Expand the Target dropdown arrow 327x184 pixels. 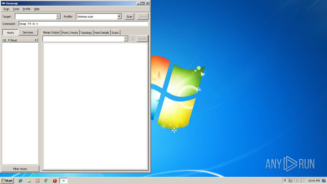(x=58, y=16)
